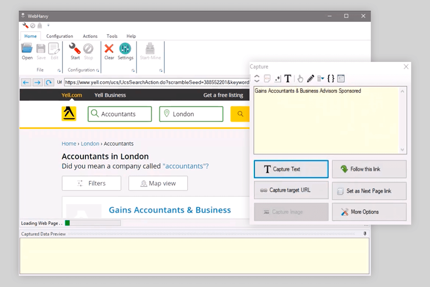430x287 pixels.
Task: Click the Map view button
Action: click(x=158, y=183)
